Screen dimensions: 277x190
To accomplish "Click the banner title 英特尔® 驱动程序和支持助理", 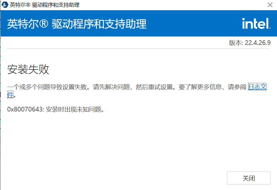I will tap(77, 24).
